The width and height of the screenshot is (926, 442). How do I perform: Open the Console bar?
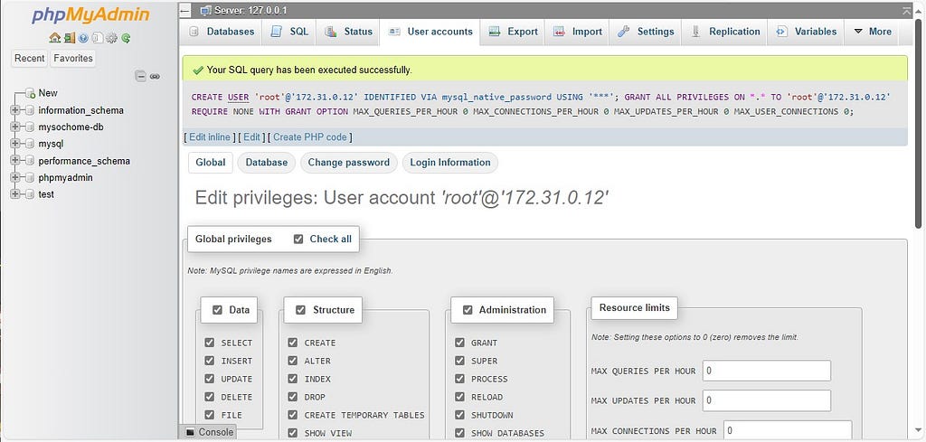(207, 432)
